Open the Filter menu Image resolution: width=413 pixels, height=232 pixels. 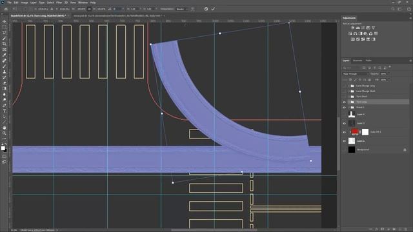(x=59, y=3)
